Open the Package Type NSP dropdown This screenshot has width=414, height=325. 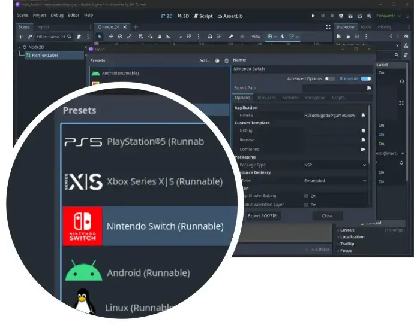point(335,165)
